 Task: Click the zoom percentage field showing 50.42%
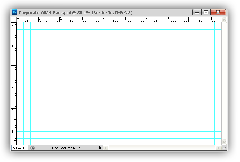[x=20, y=148]
